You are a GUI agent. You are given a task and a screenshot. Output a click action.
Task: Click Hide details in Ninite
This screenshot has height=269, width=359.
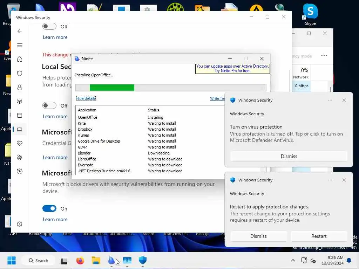pos(86,98)
